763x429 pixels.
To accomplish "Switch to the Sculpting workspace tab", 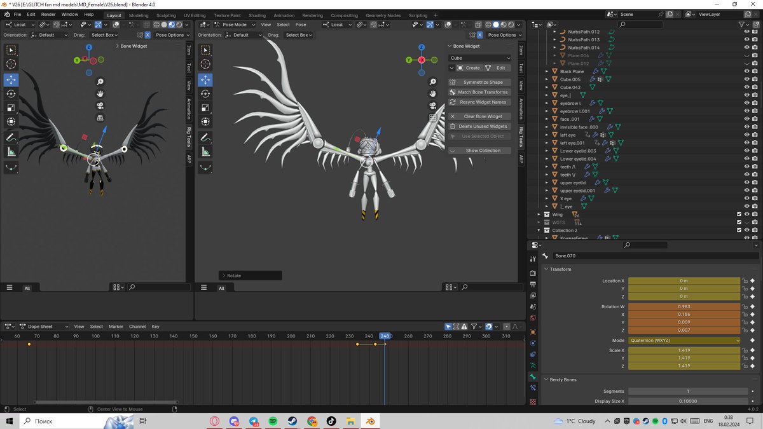I will 166,15.
